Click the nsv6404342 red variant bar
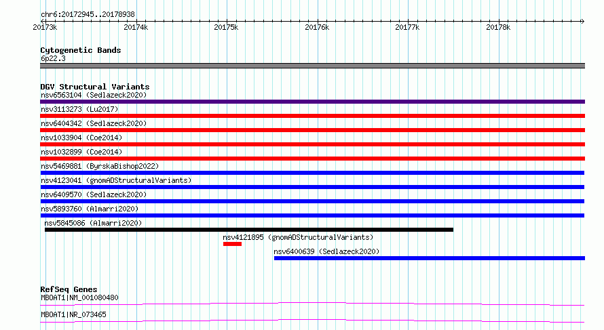This screenshot has height=330, width=604. tap(312, 130)
